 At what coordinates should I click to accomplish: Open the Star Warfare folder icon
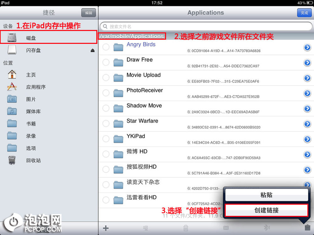(x=118, y=123)
